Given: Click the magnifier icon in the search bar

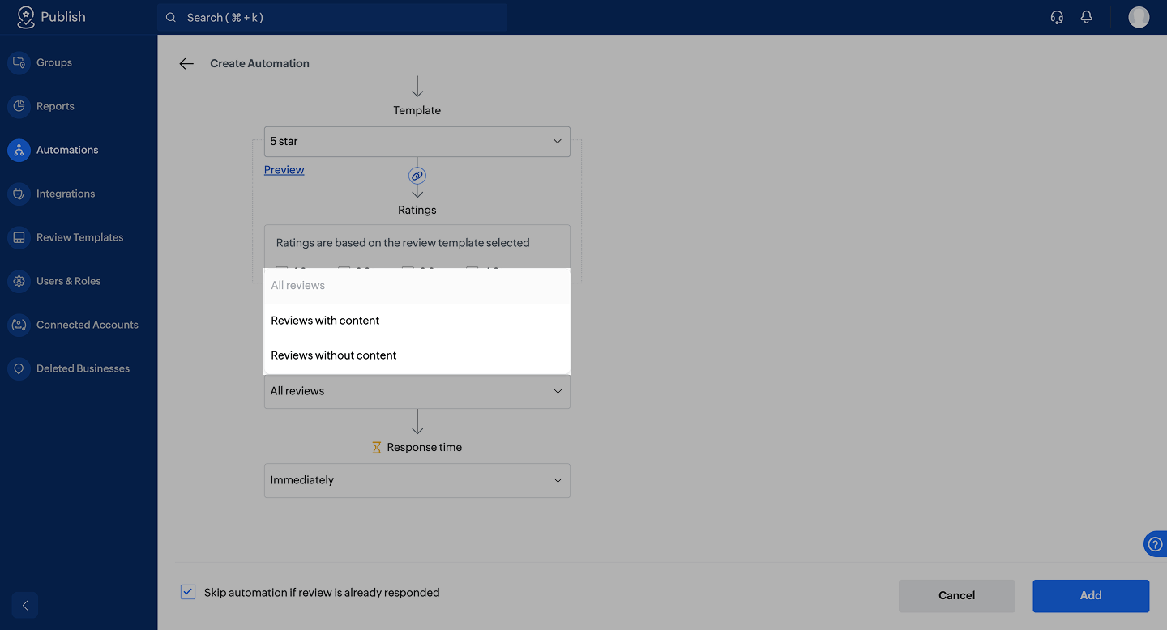Looking at the screenshot, I should [171, 17].
